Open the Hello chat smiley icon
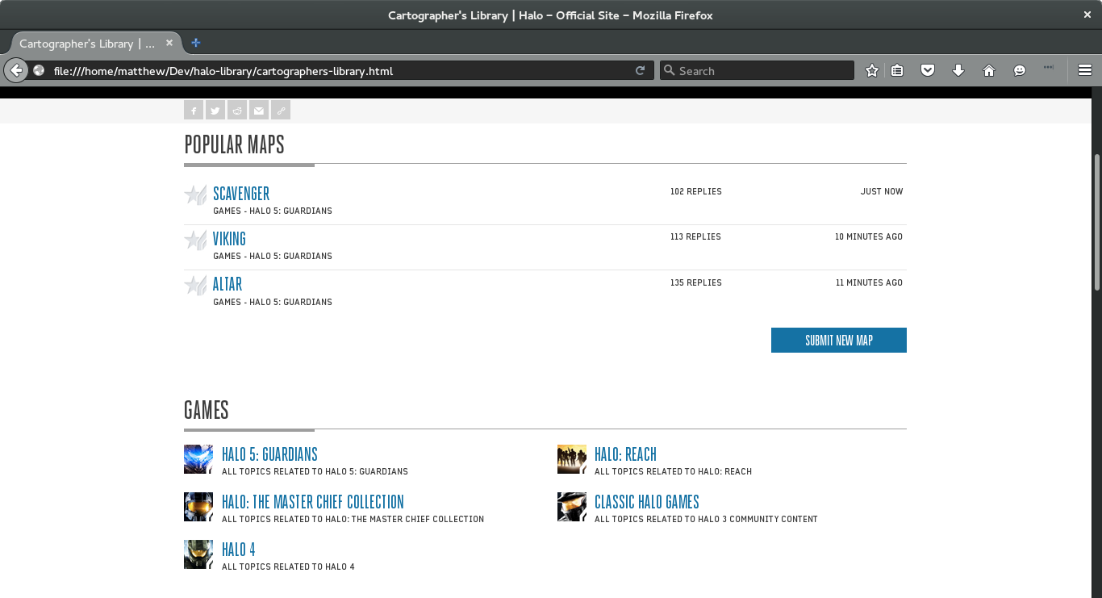Screen dimensions: 1102x598 [1020, 70]
